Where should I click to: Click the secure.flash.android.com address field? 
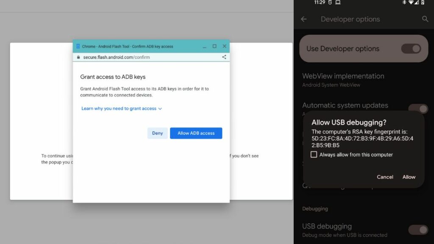tap(117, 57)
